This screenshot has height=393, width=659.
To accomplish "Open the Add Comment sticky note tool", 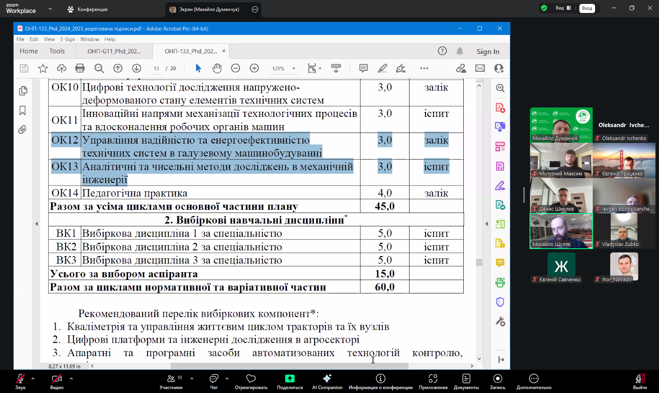I will coord(363,68).
